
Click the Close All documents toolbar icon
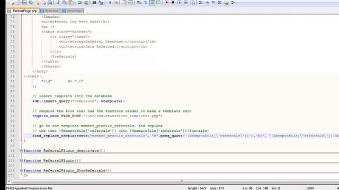44,3
